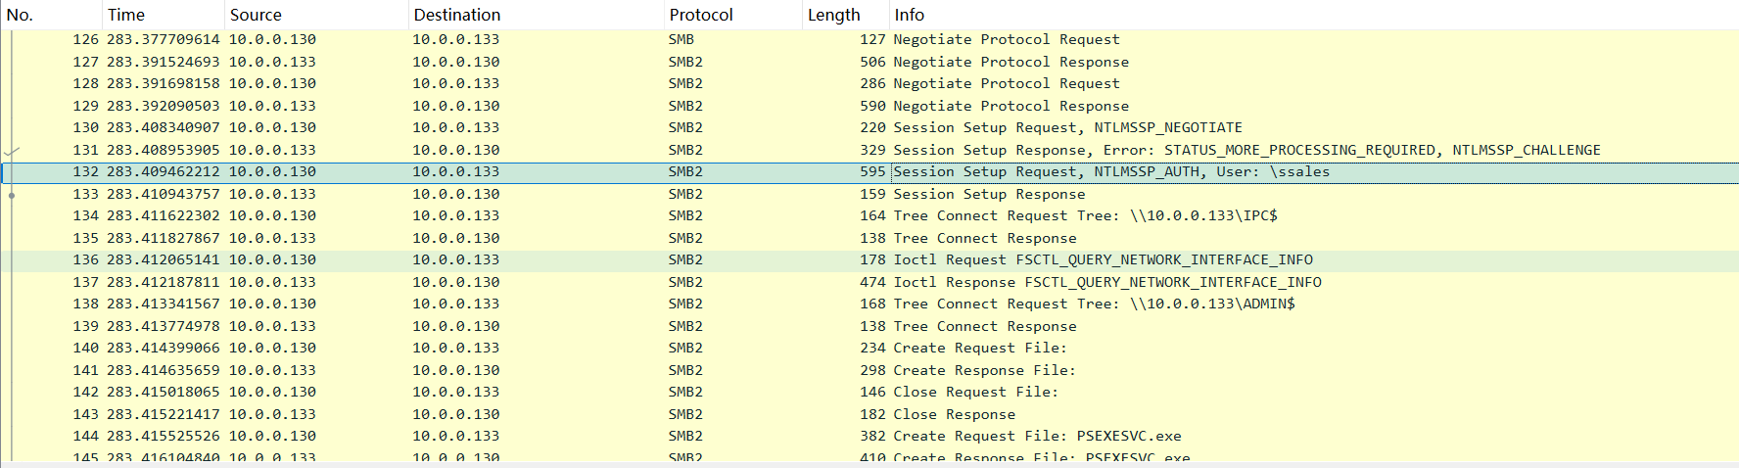Select packet 127 Negotiate Protocol Response
Screen dimensions: 1739x468
point(1010,62)
